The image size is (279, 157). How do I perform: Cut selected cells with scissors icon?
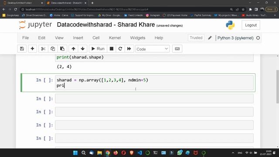43,49
